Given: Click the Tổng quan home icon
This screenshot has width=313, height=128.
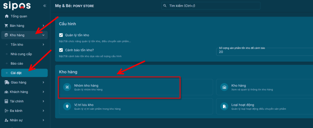Looking at the screenshot, I should [x=7, y=16].
